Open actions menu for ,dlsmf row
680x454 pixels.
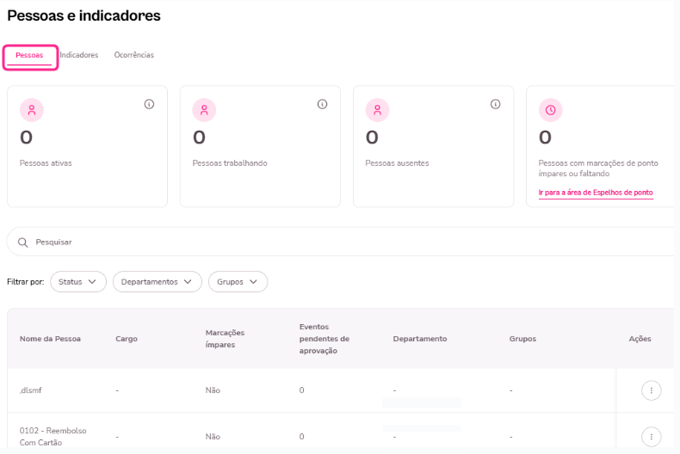pyautogui.click(x=652, y=390)
